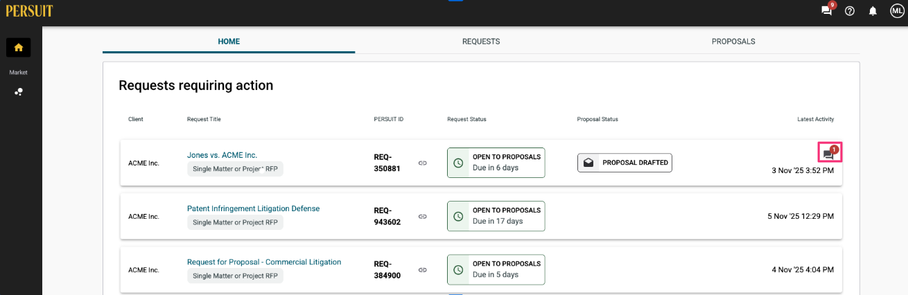
Task: Click ACME Inc. client in Jones row
Action: click(x=143, y=163)
